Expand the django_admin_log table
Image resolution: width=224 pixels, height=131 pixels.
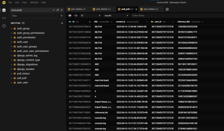click(x=11, y=55)
